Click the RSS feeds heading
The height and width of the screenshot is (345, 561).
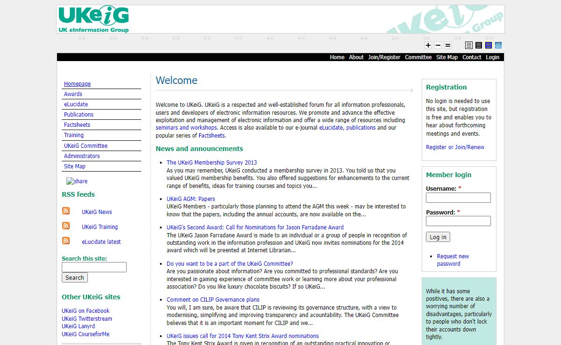(78, 194)
